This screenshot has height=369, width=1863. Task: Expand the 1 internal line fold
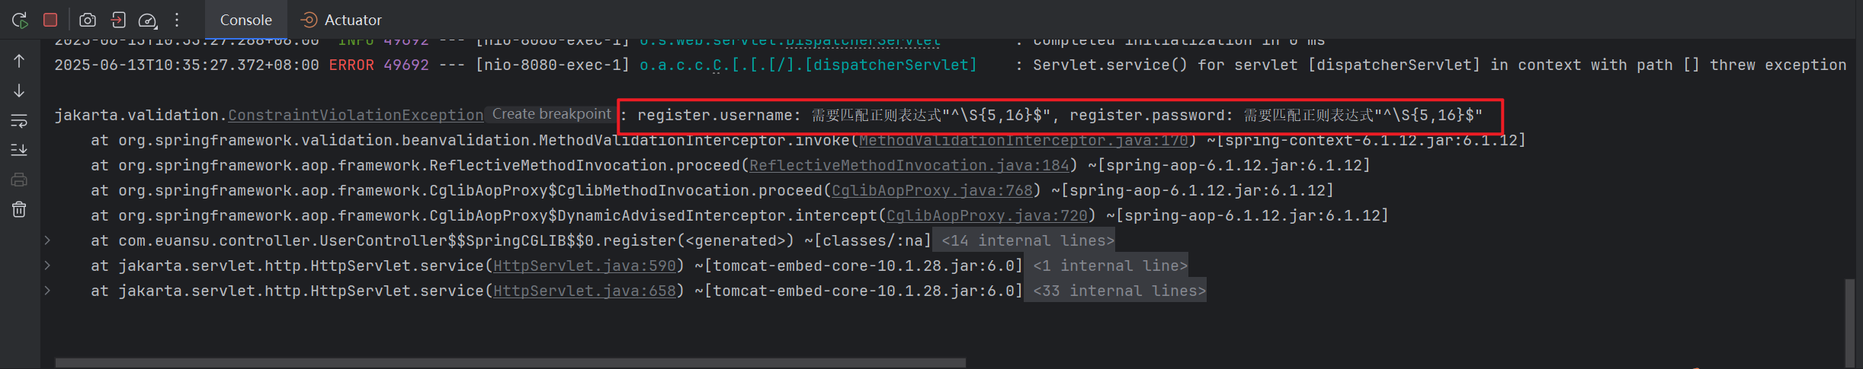pos(1110,266)
